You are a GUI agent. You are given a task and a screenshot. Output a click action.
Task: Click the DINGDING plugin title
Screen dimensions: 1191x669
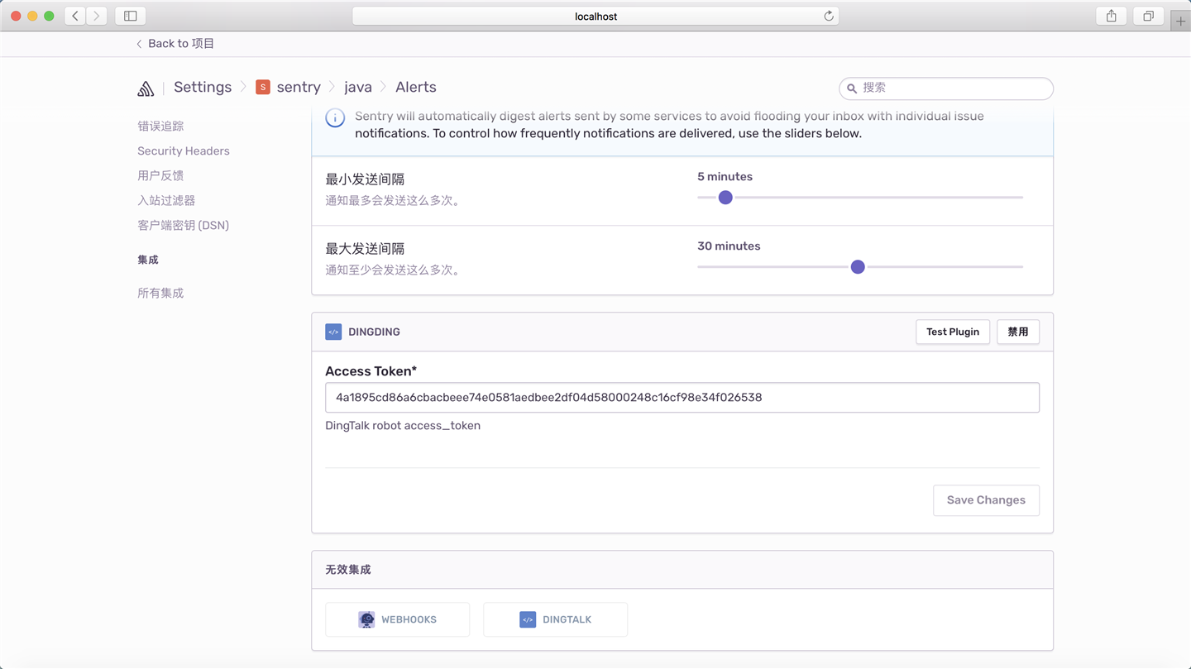(x=374, y=332)
